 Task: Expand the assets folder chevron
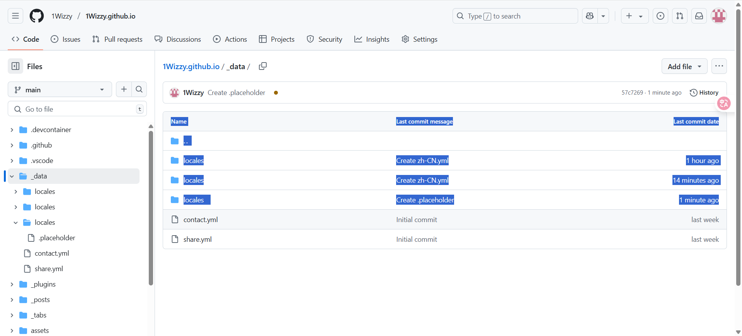point(12,331)
